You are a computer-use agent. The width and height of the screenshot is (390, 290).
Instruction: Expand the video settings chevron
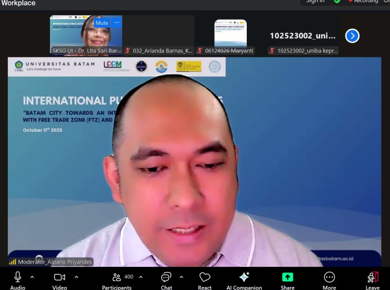(77, 277)
